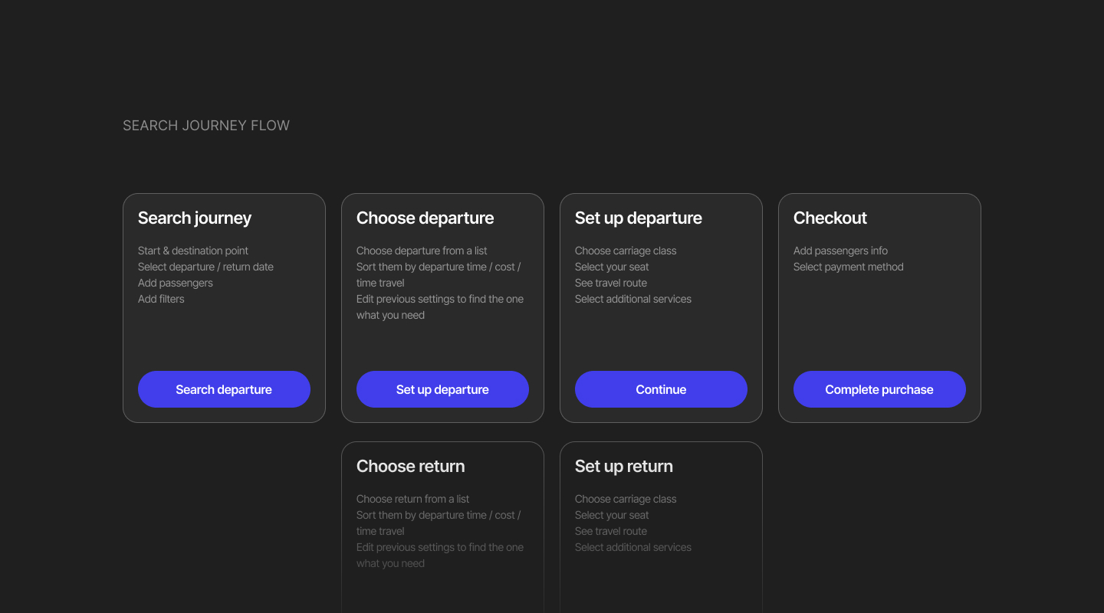Click Select additional services in Set up departure
The height and width of the screenshot is (613, 1104).
coord(633,299)
